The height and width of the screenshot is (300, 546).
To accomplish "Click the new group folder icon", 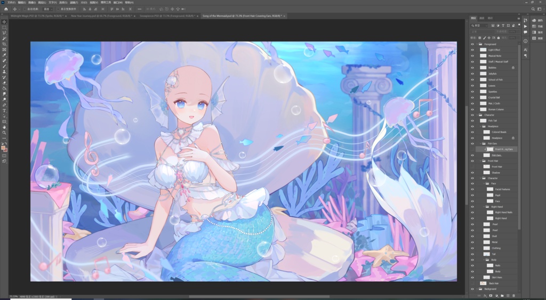I will tap(502, 296).
